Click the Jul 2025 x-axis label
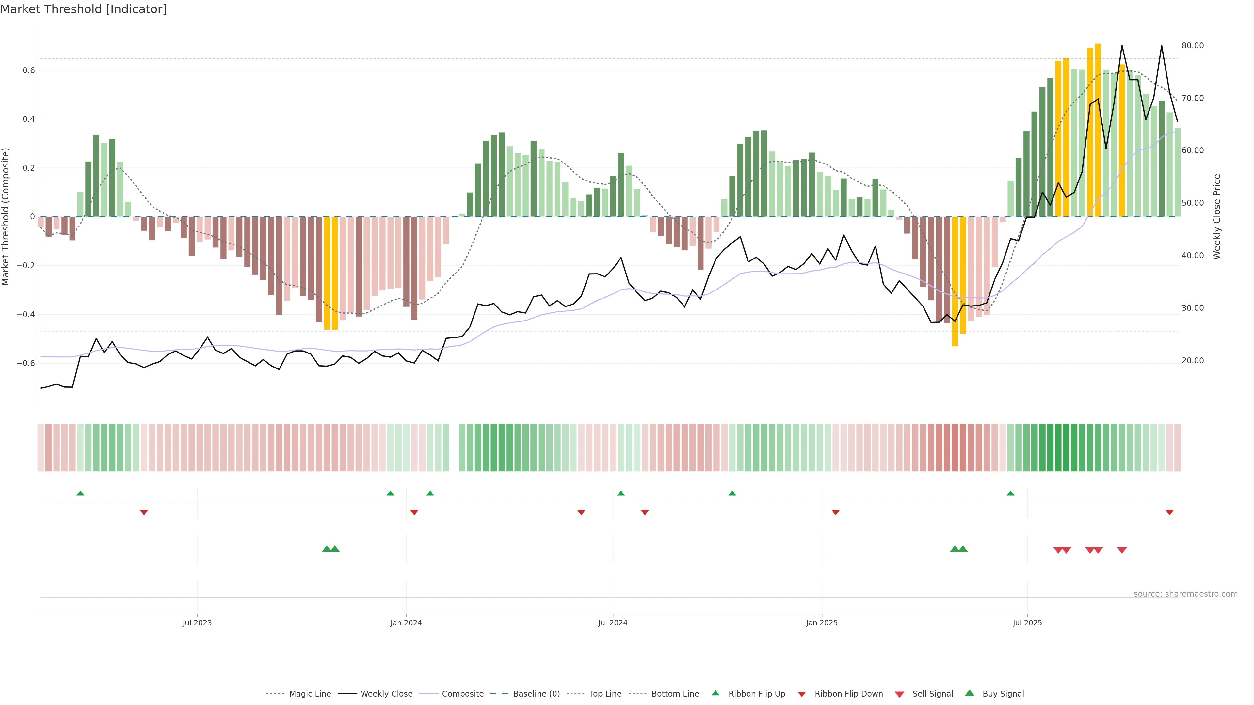This screenshot has width=1254, height=705. click(1027, 623)
